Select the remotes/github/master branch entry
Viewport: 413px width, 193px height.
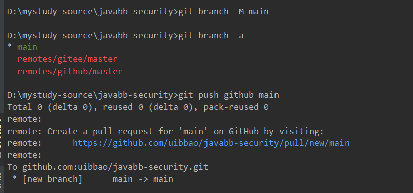point(70,71)
